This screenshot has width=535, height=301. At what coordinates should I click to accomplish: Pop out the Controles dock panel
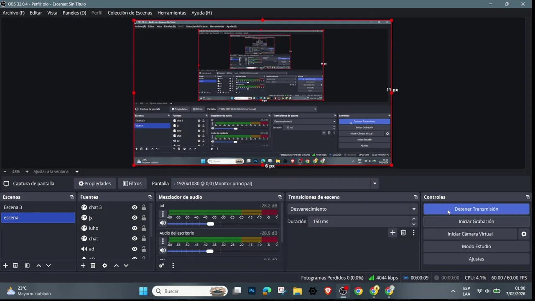click(x=528, y=197)
